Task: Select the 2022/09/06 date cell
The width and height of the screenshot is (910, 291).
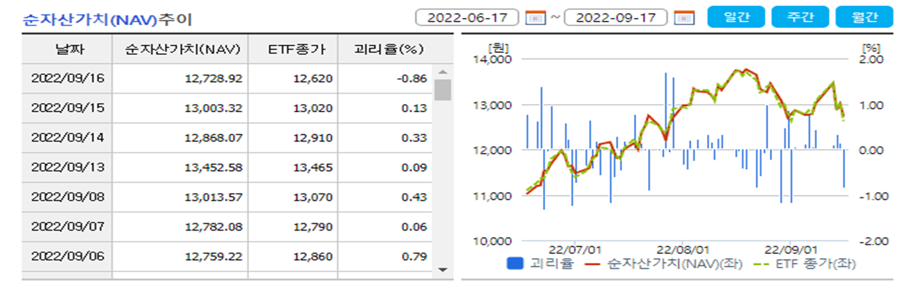Action: (68, 256)
